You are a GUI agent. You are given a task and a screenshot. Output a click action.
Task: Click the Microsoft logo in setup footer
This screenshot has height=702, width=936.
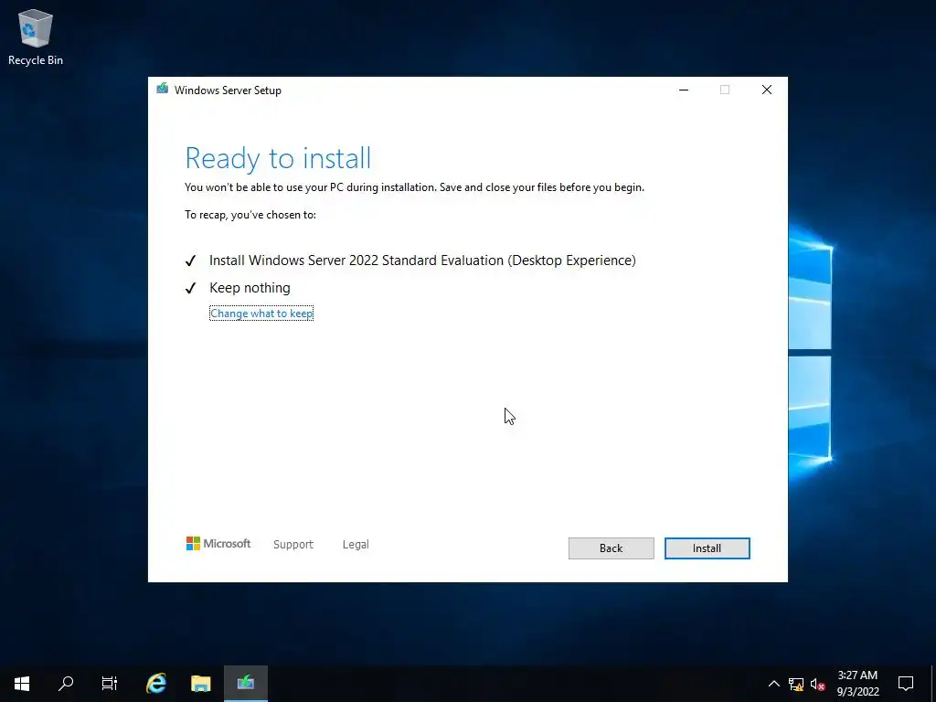click(218, 543)
